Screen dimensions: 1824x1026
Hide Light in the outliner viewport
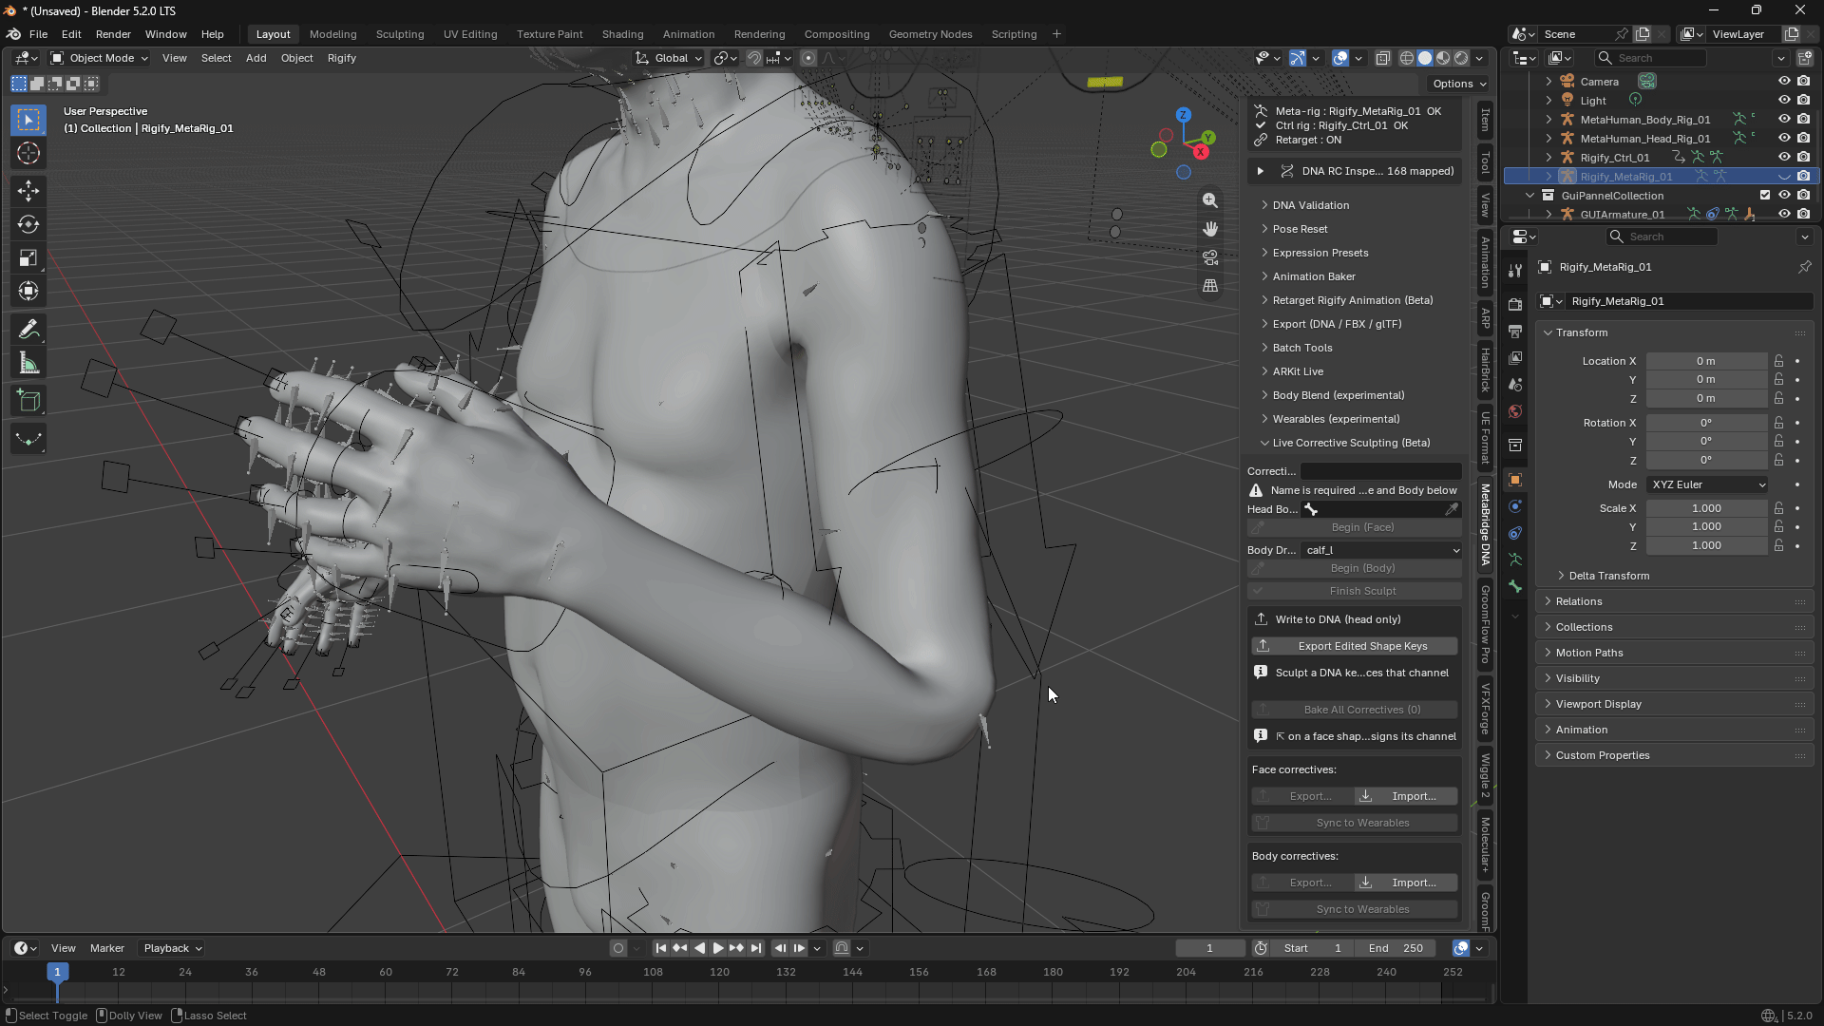coord(1784,101)
